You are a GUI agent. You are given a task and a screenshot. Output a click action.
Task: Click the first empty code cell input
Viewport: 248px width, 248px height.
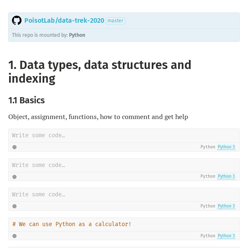(x=124, y=136)
